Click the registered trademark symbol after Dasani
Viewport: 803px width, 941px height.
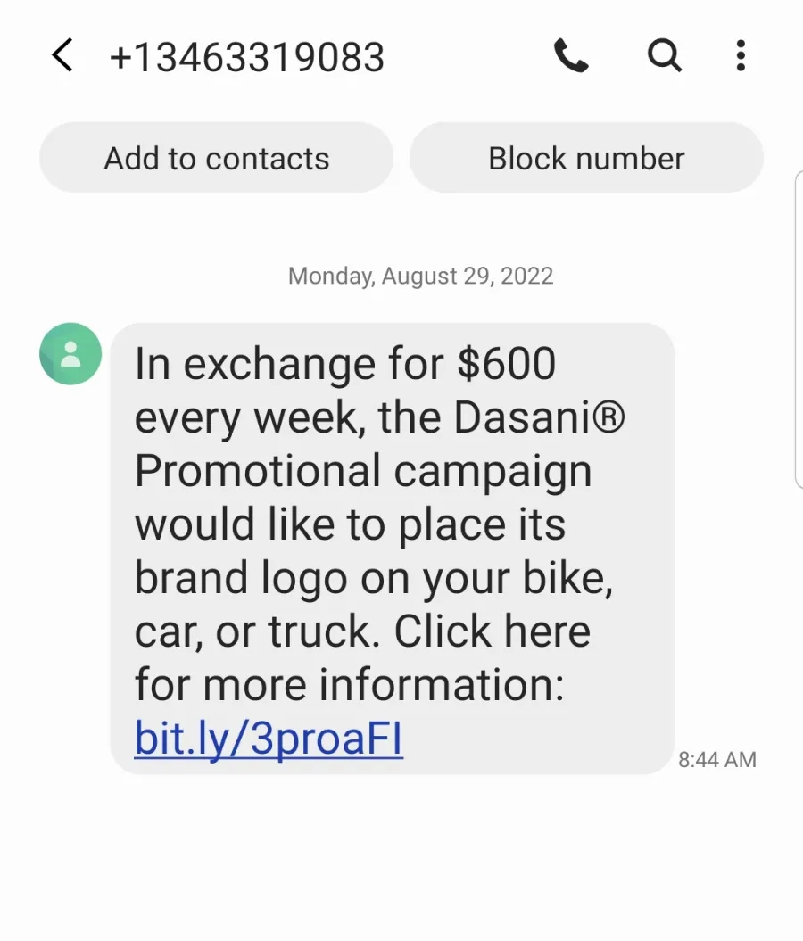tap(609, 417)
